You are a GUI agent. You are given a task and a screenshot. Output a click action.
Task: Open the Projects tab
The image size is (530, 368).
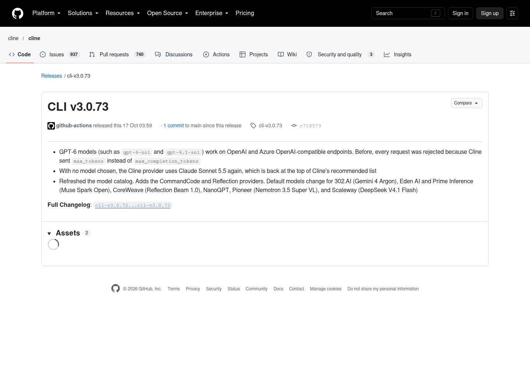(254, 54)
